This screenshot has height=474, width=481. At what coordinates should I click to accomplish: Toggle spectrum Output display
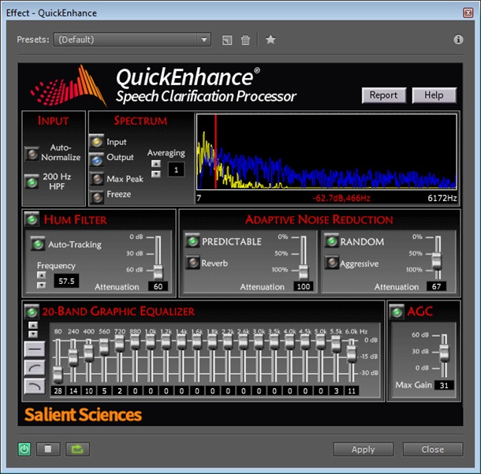click(x=97, y=159)
